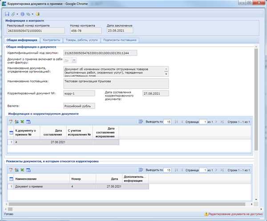Click the inner horizontal scrollbar thumb
The height and width of the screenshot is (221, 267).
click(127, 204)
